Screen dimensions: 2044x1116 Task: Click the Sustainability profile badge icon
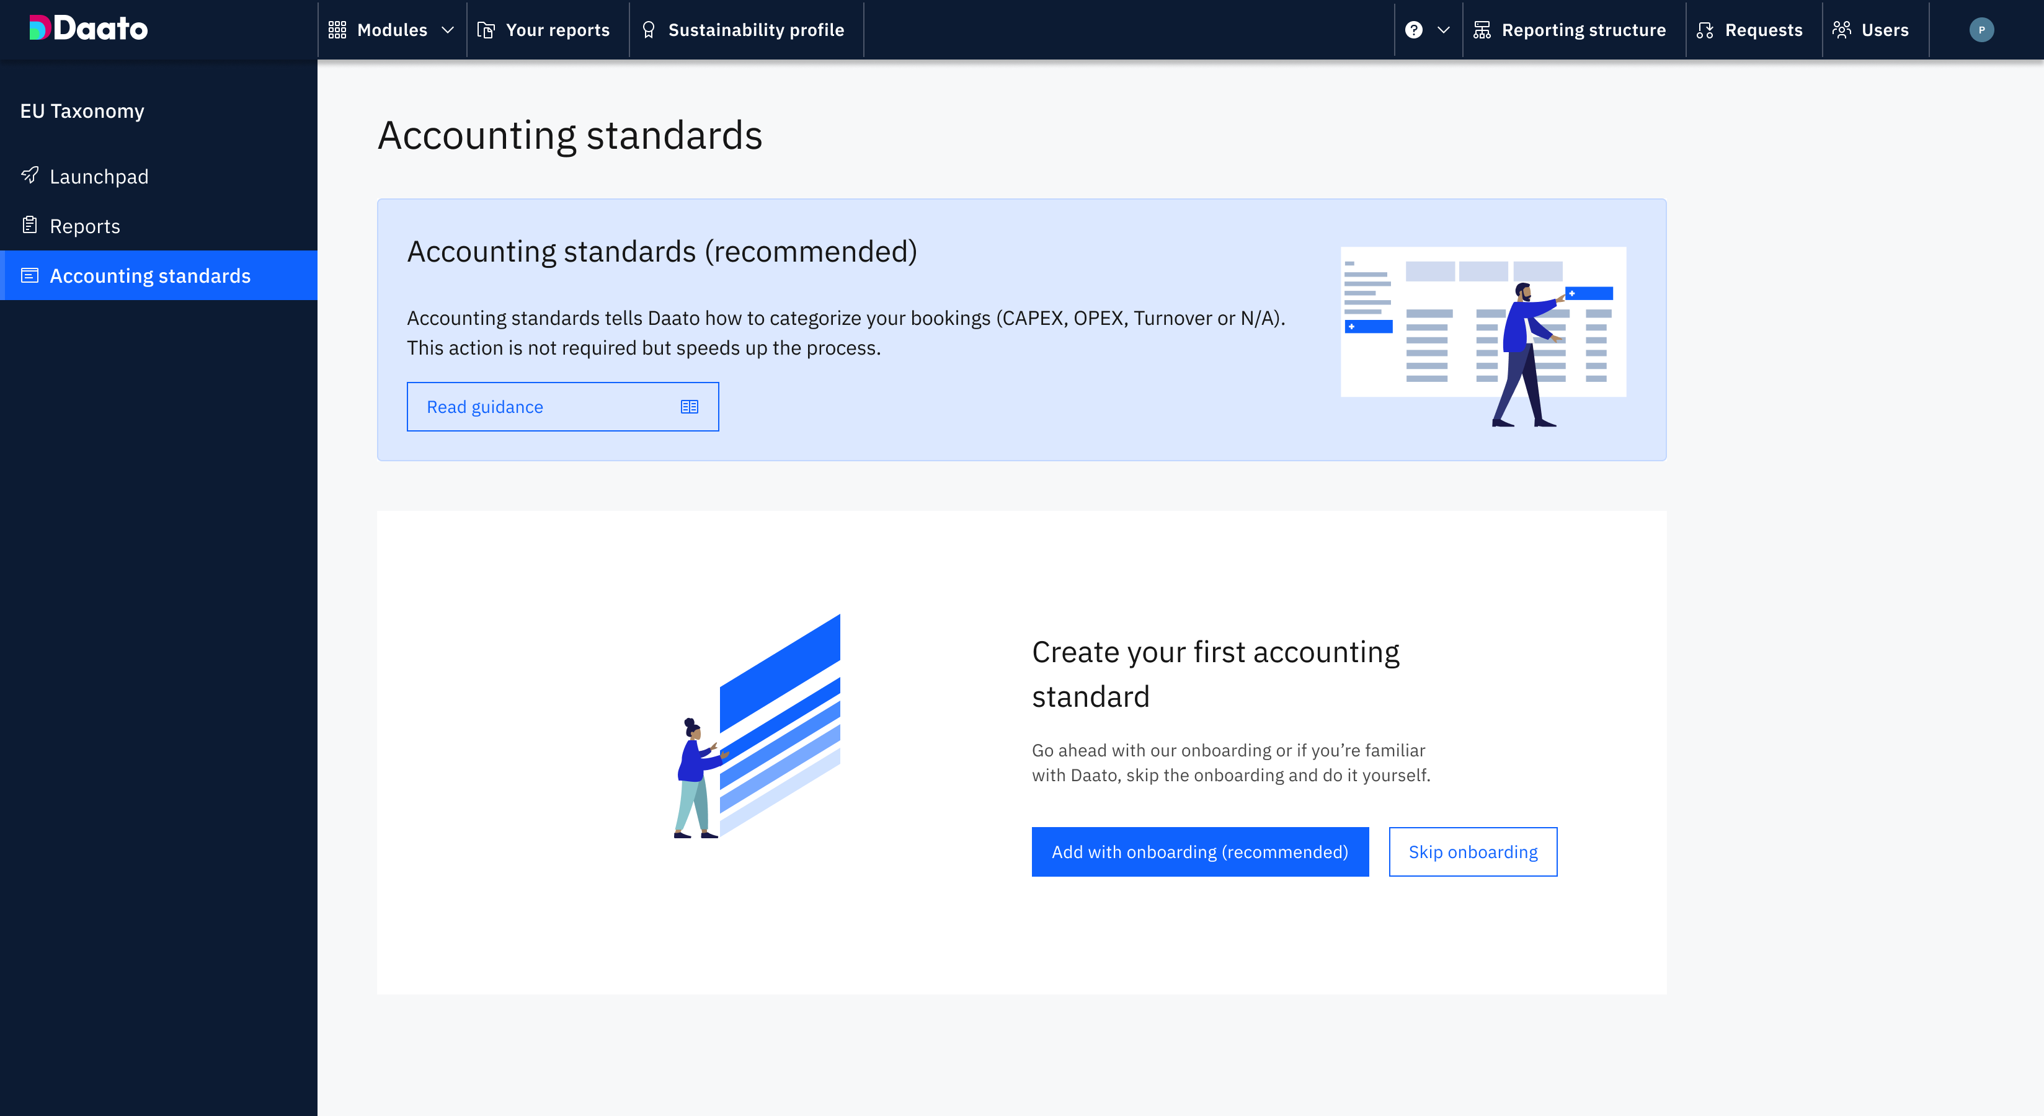tap(648, 30)
